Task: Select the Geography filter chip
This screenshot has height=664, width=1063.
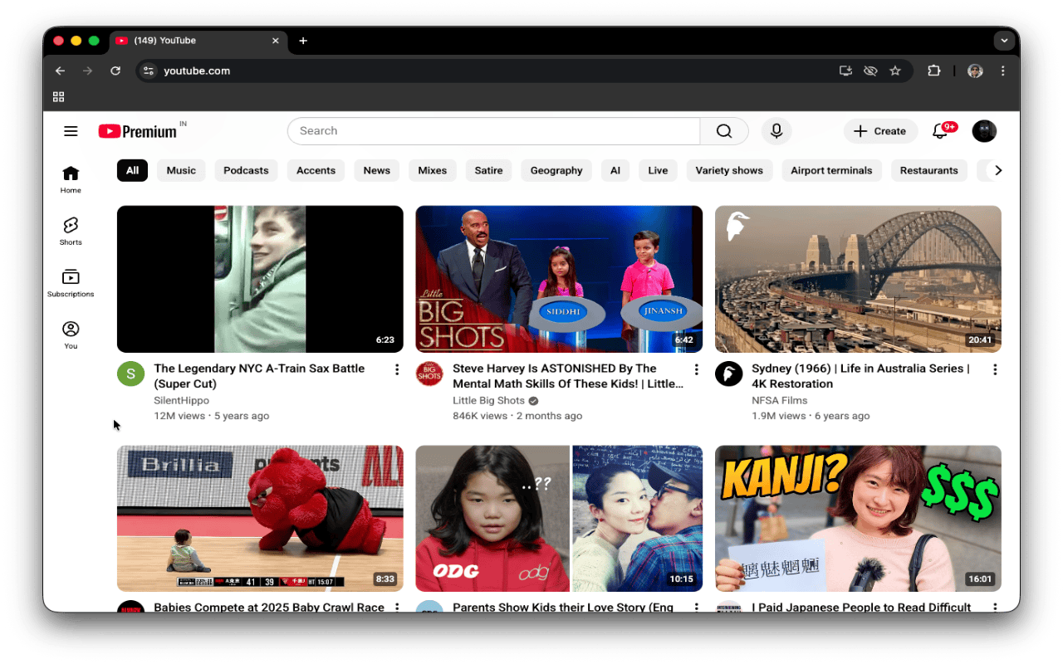Action: [556, 171]
